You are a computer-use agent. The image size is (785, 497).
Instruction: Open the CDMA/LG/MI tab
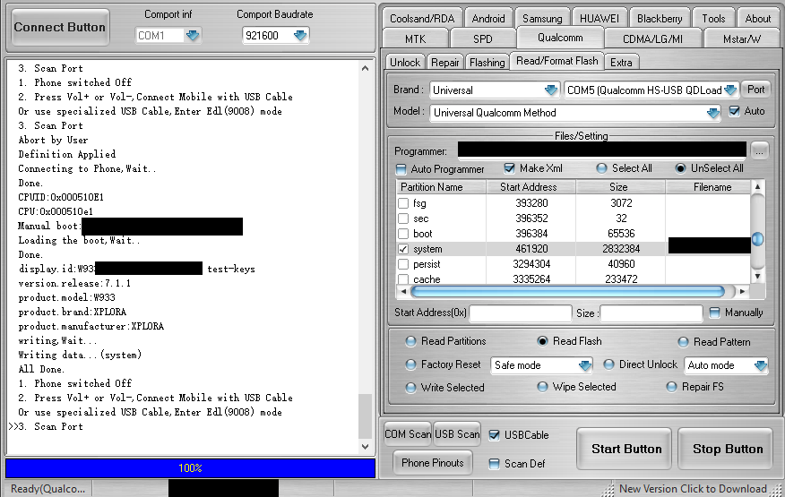click(x=653, y=39)
